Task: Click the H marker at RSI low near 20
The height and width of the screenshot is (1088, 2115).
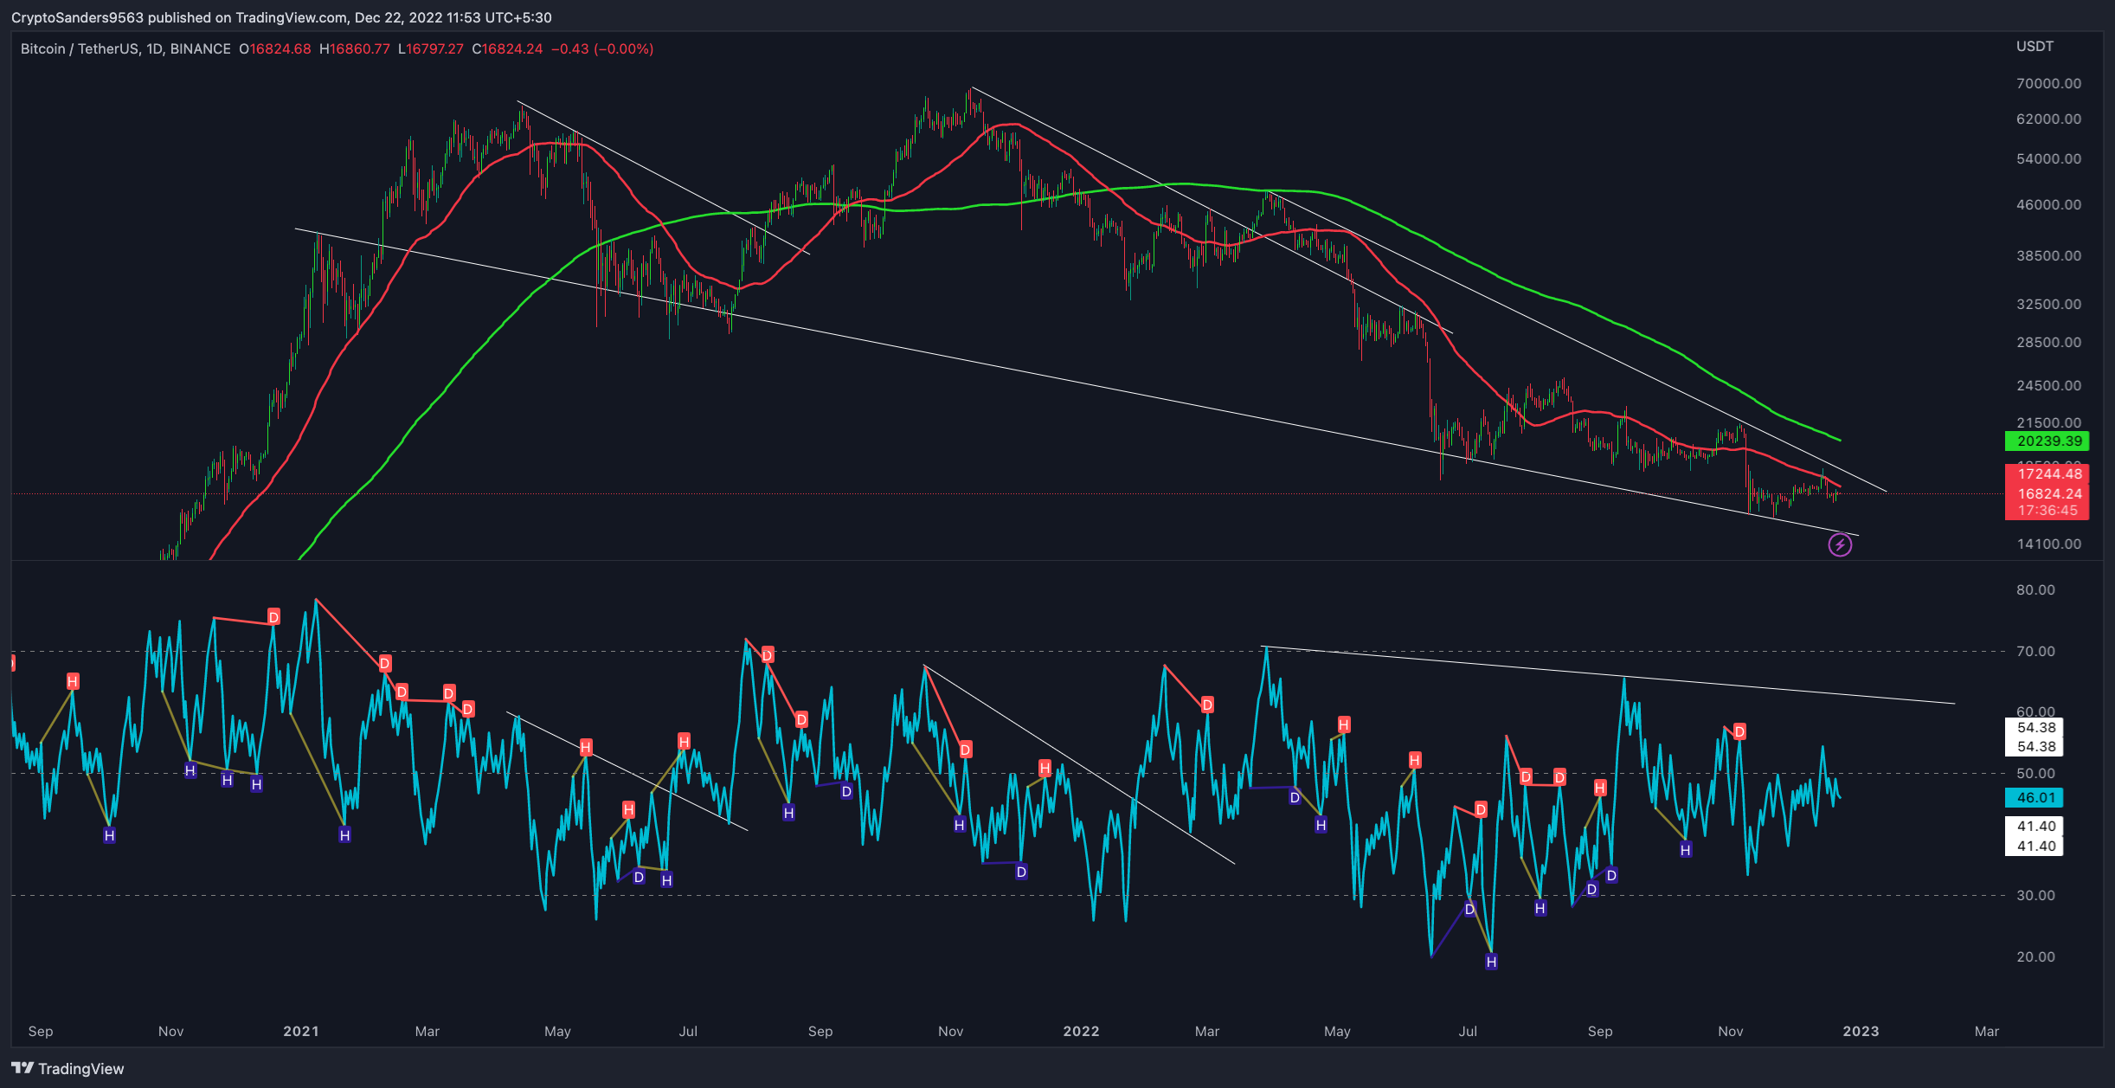Action: 1491,961
